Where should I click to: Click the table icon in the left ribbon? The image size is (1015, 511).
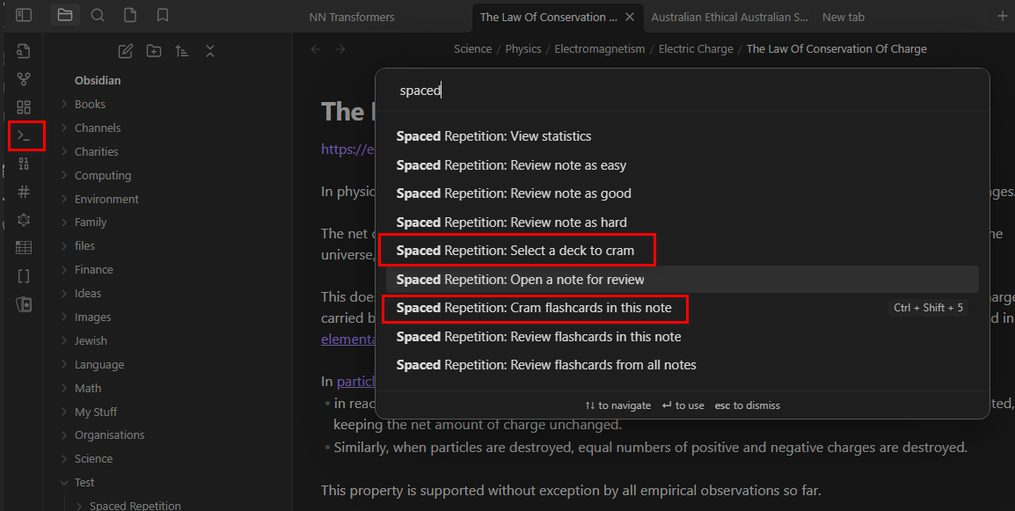coord(24,247)
